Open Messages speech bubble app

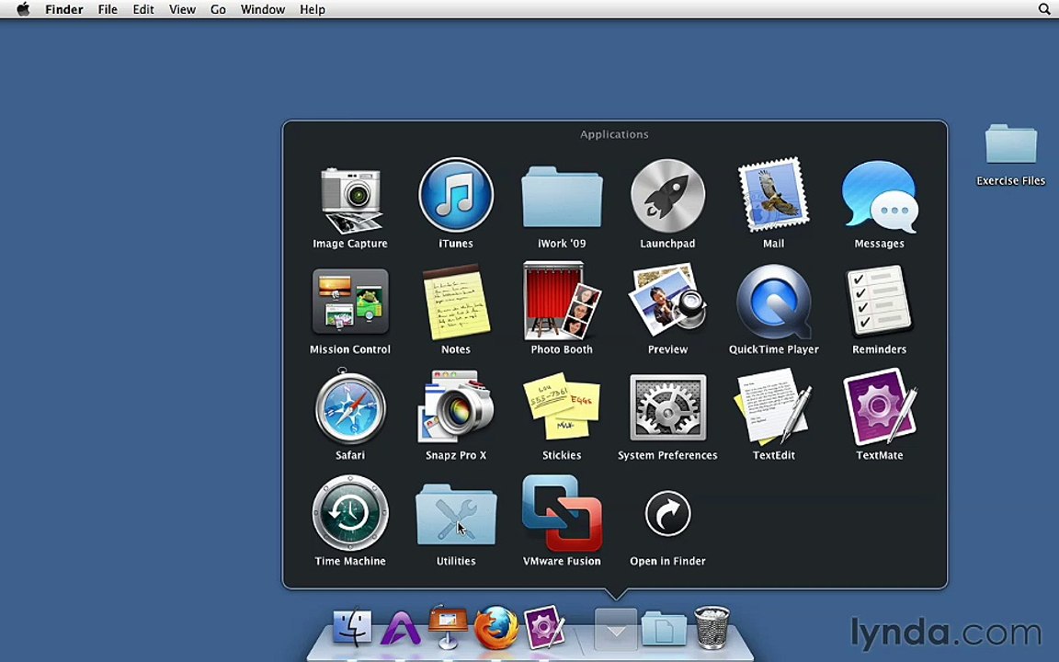click(x=880, y=197)
